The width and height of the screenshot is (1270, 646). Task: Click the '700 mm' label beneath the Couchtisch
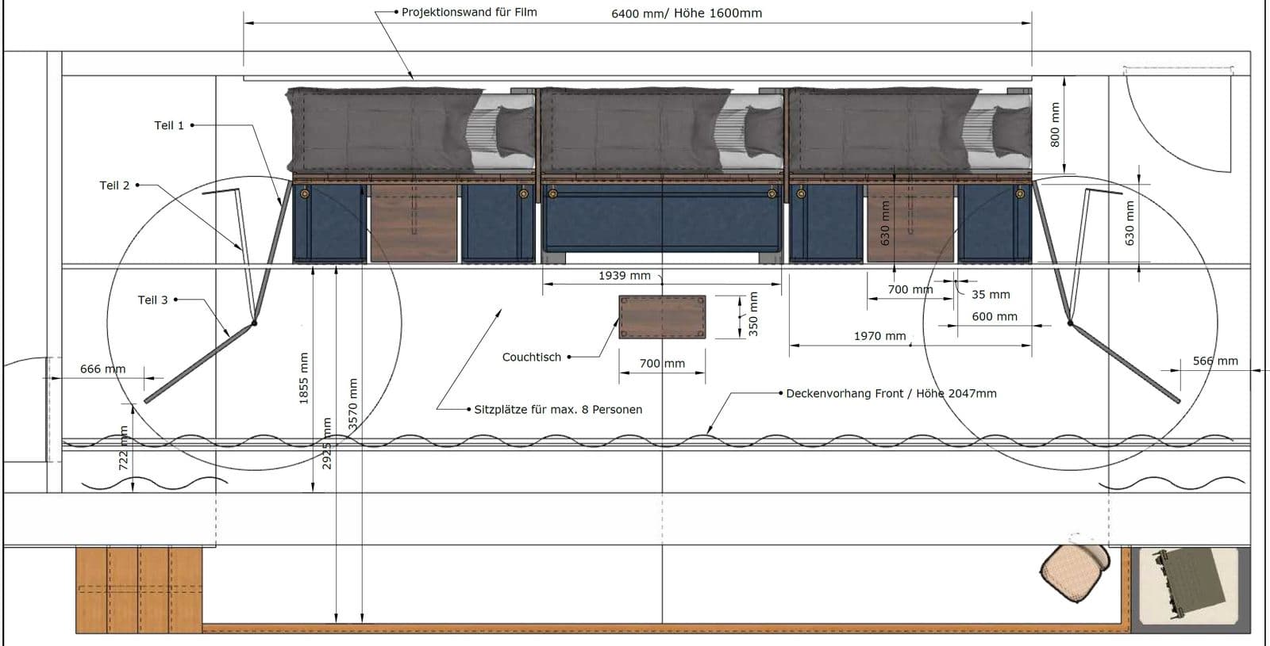click(662, 363)
